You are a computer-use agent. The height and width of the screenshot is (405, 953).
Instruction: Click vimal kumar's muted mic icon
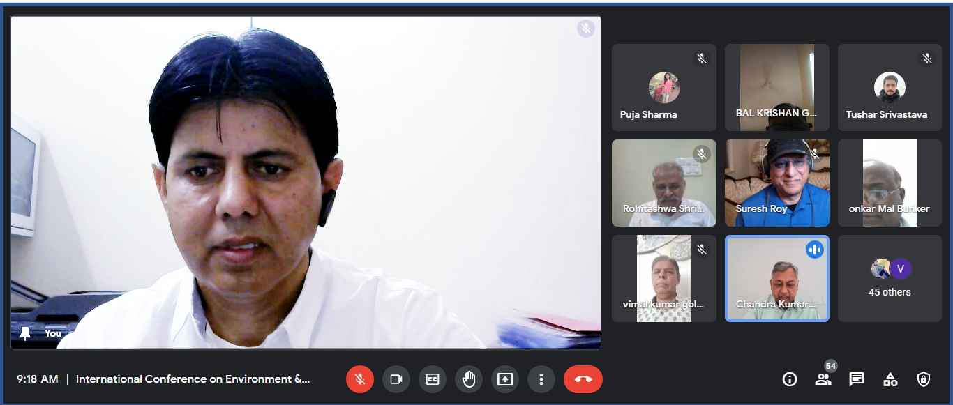(702, 250)
